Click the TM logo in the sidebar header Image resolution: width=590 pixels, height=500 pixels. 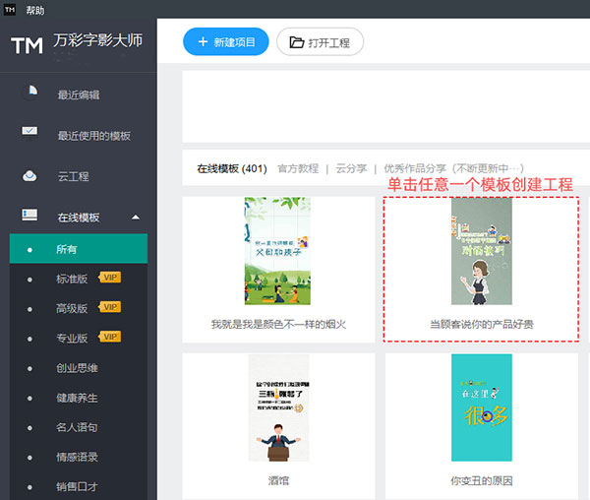point(26,45)
